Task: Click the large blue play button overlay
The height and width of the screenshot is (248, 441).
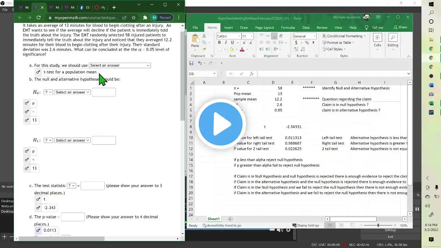Action: pyautogui.click(x=220, y=123)
